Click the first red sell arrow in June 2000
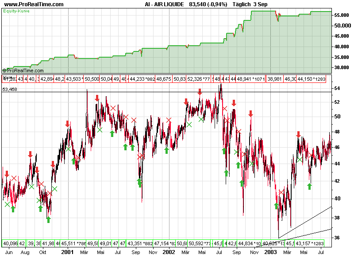Viewport: 354px width, 266px height. tap(7, 174)
